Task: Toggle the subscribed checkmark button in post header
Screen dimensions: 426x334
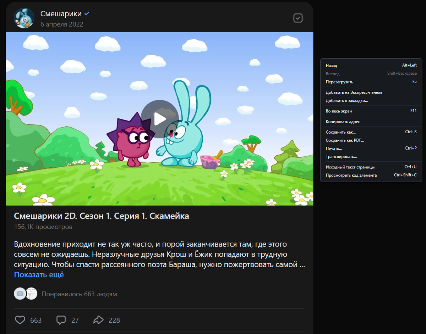Action: [x=298, y=18]
